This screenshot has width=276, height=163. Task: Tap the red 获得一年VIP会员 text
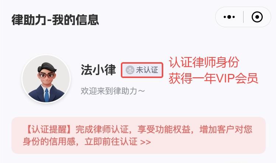[213, 78]
